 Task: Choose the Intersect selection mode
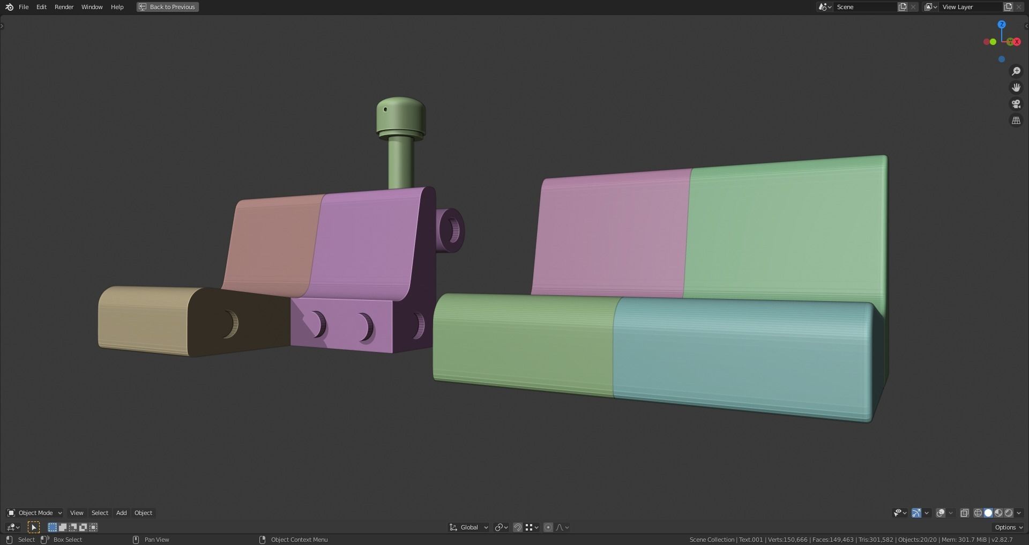[93, 527]
